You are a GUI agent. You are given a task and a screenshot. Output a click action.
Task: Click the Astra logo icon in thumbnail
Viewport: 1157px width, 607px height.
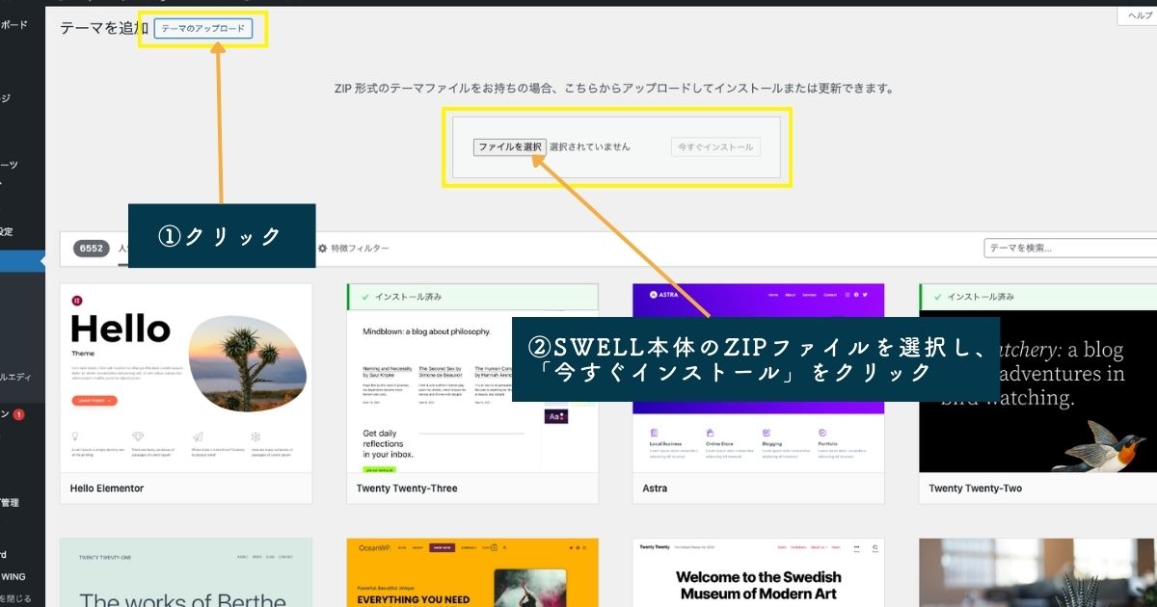point(653,295)
